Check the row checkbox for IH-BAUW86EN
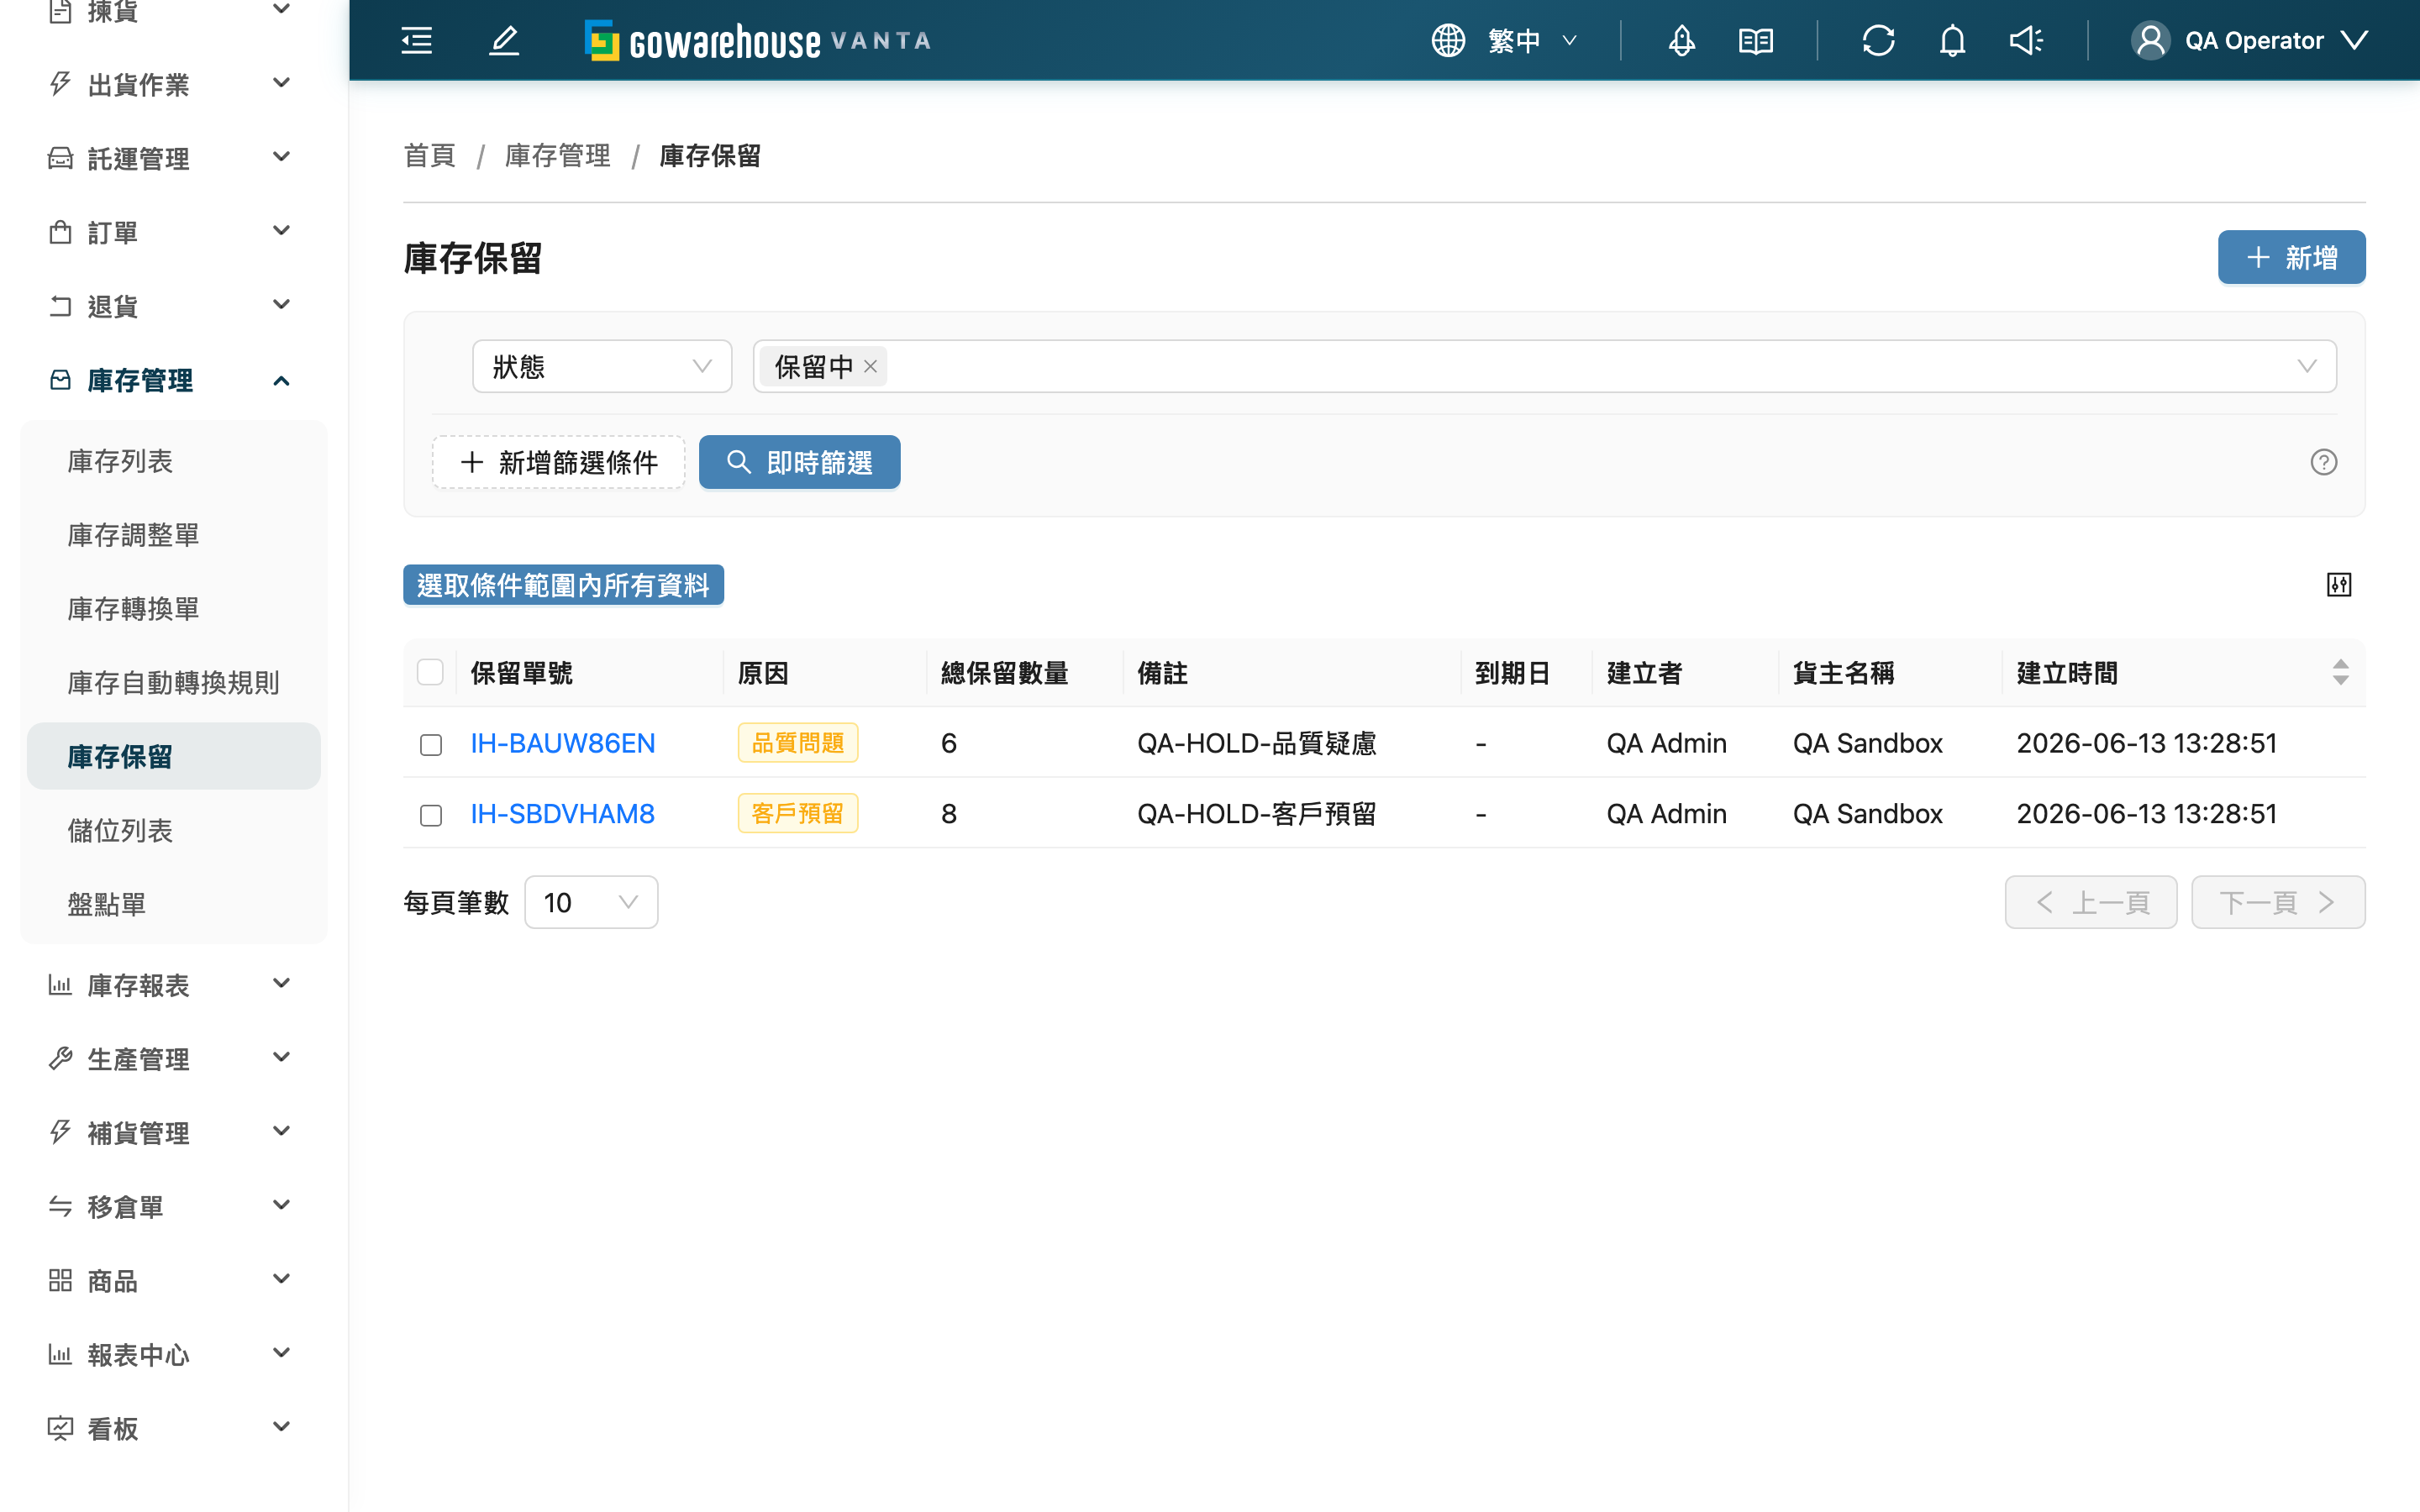Screen dimensions: 2420x1512 pos(431,744)
